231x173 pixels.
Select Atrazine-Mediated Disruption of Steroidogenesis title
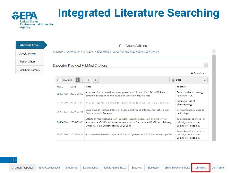point(129,135)
